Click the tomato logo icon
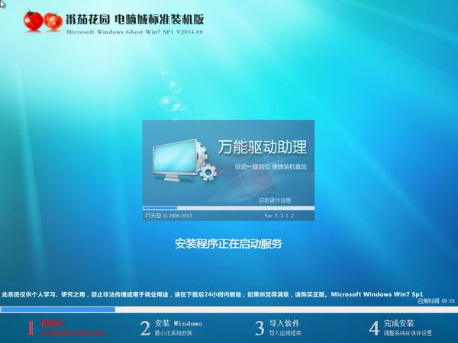The image size is (458, 343). point(42,21)
